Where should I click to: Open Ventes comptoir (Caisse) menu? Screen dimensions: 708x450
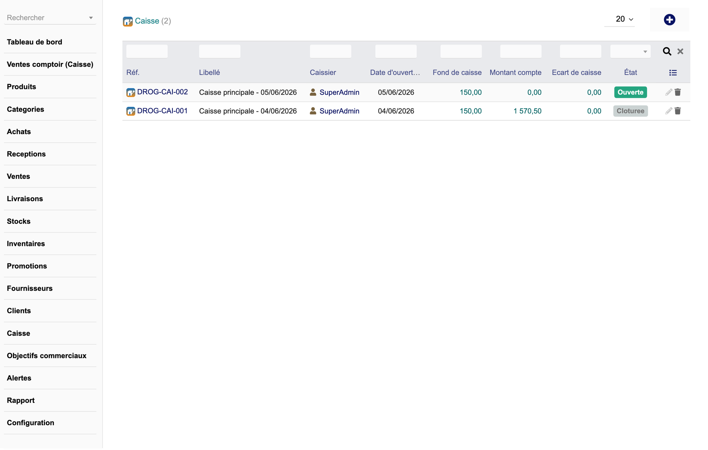coord(50,64)
